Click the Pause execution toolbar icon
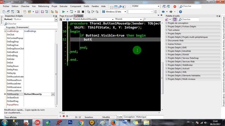This screenshot has width=225, height=126. [79, 12]
